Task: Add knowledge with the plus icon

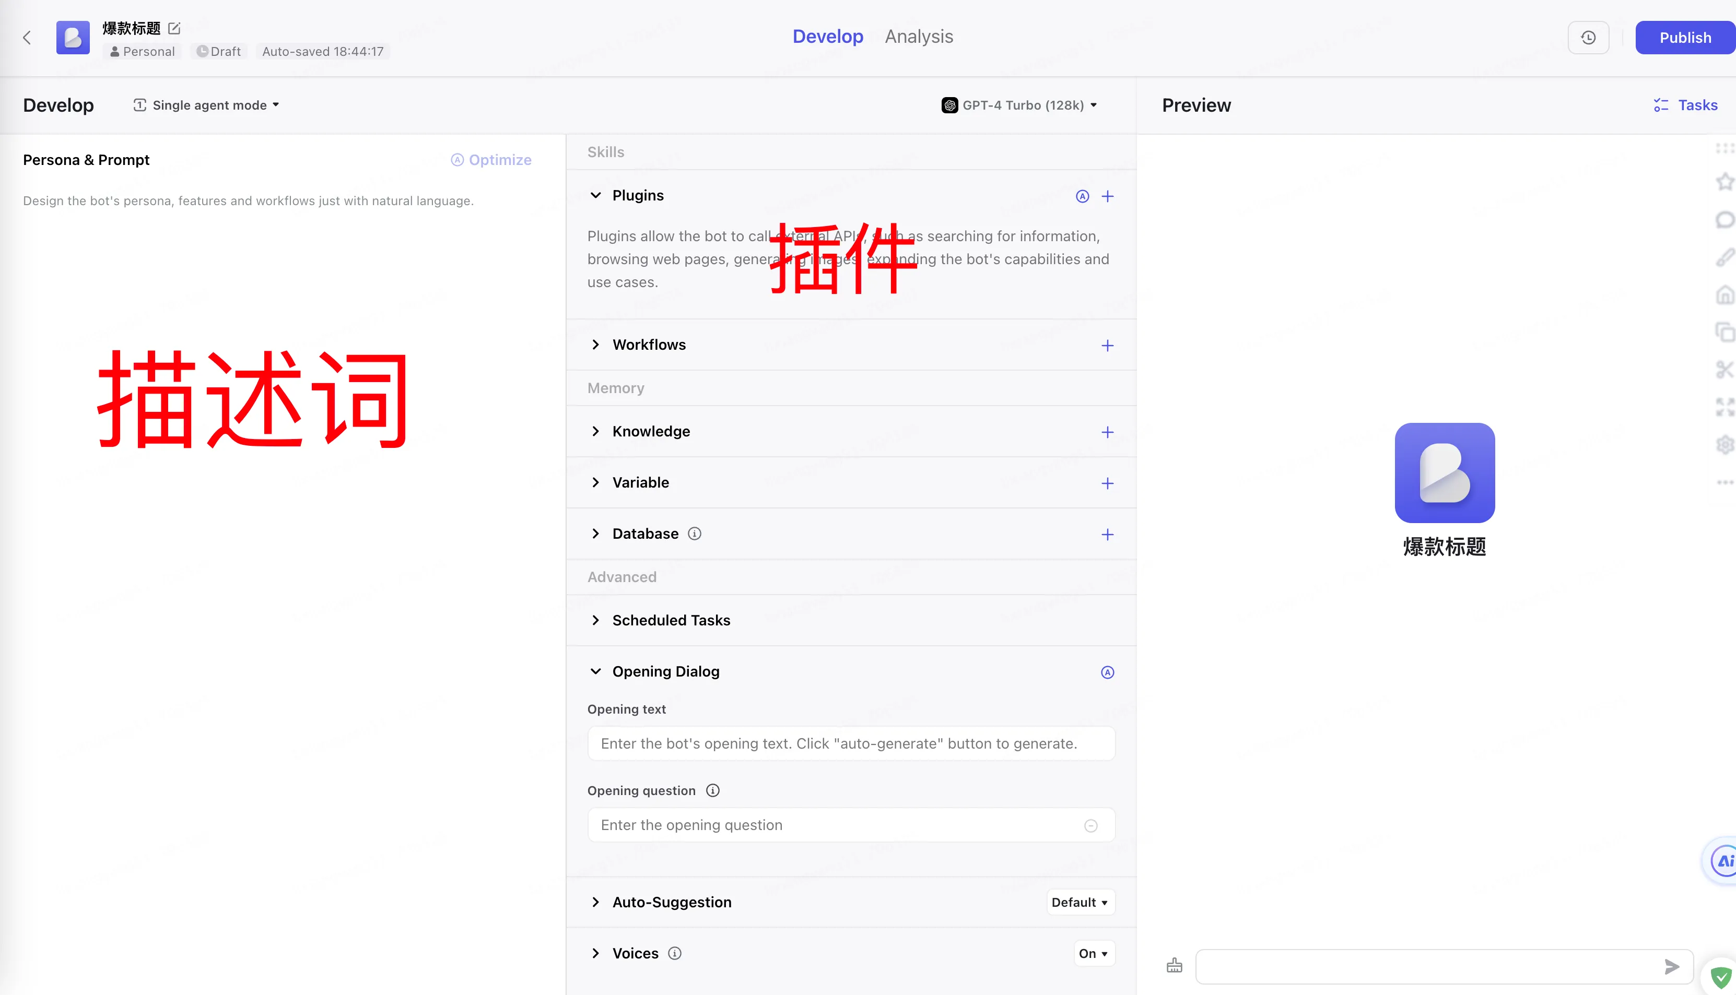Action: [x=1107, y=433]
